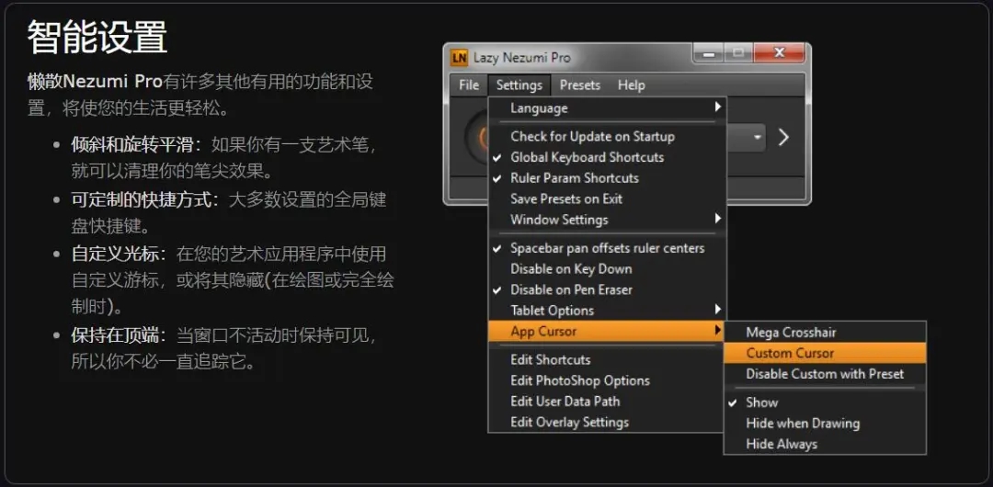Expand the Window Settings submenu
993x487 pixels.
(608, 220)
